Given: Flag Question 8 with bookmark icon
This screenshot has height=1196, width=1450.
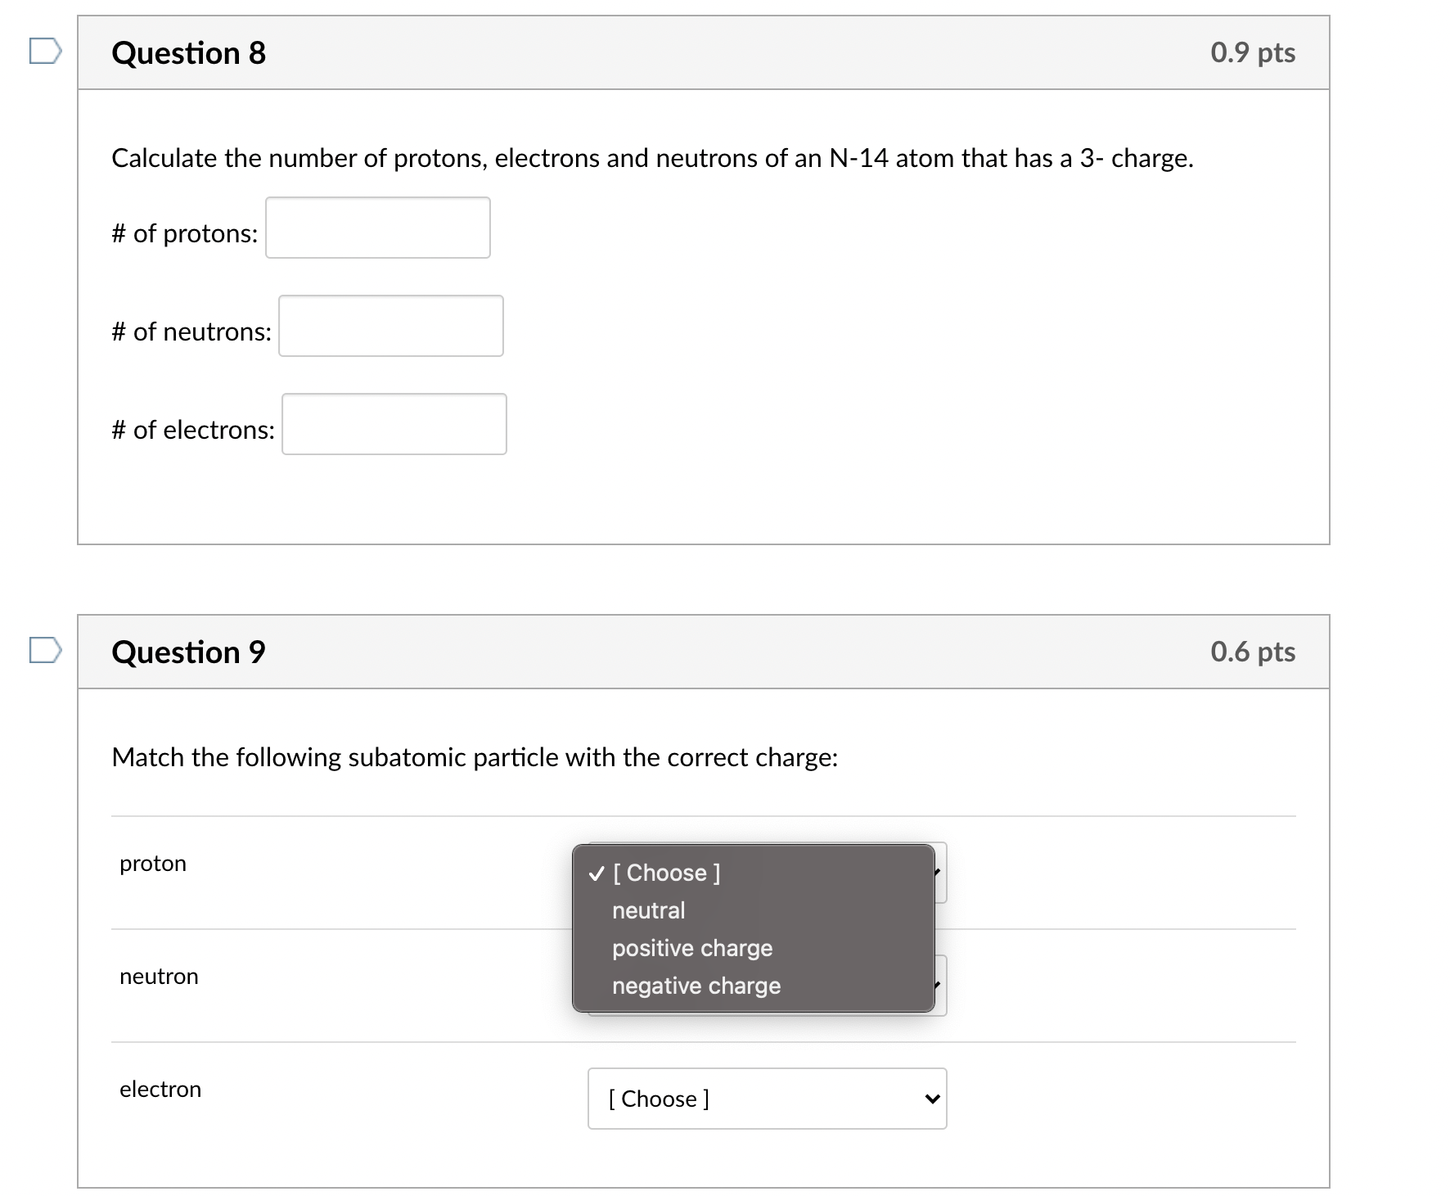Looking at the screenshot, I should 45,52.
